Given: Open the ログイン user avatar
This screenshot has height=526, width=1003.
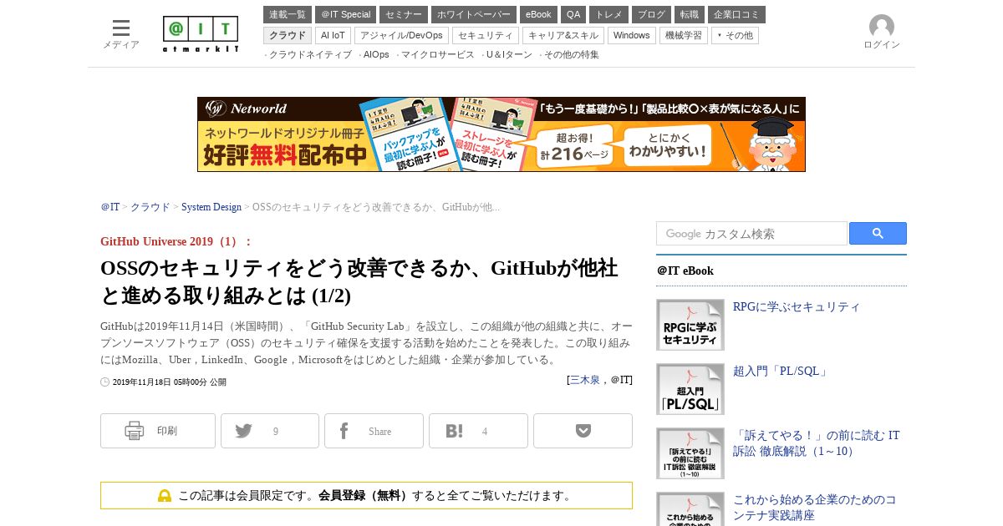Looking at the screenshot, I should (882, 33).
